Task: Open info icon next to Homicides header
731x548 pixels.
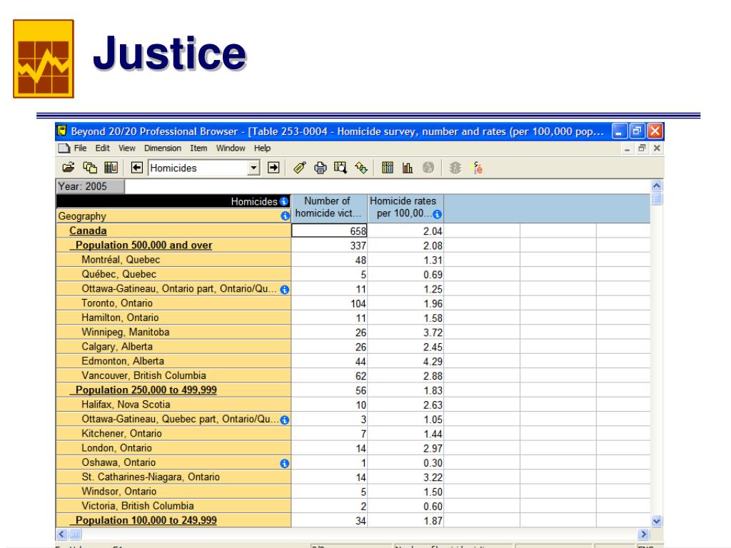Action: click(284, 201)
